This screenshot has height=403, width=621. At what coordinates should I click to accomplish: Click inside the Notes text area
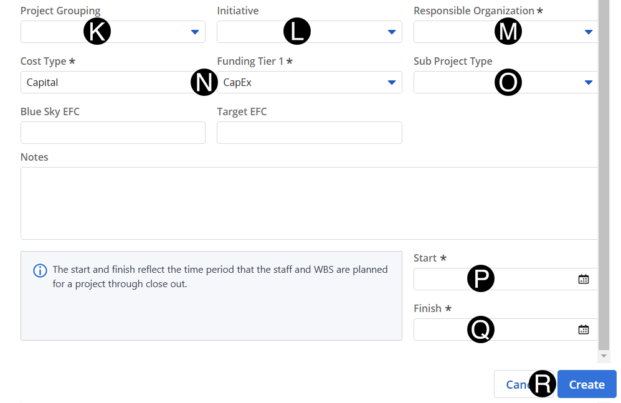tap(308, 203)
